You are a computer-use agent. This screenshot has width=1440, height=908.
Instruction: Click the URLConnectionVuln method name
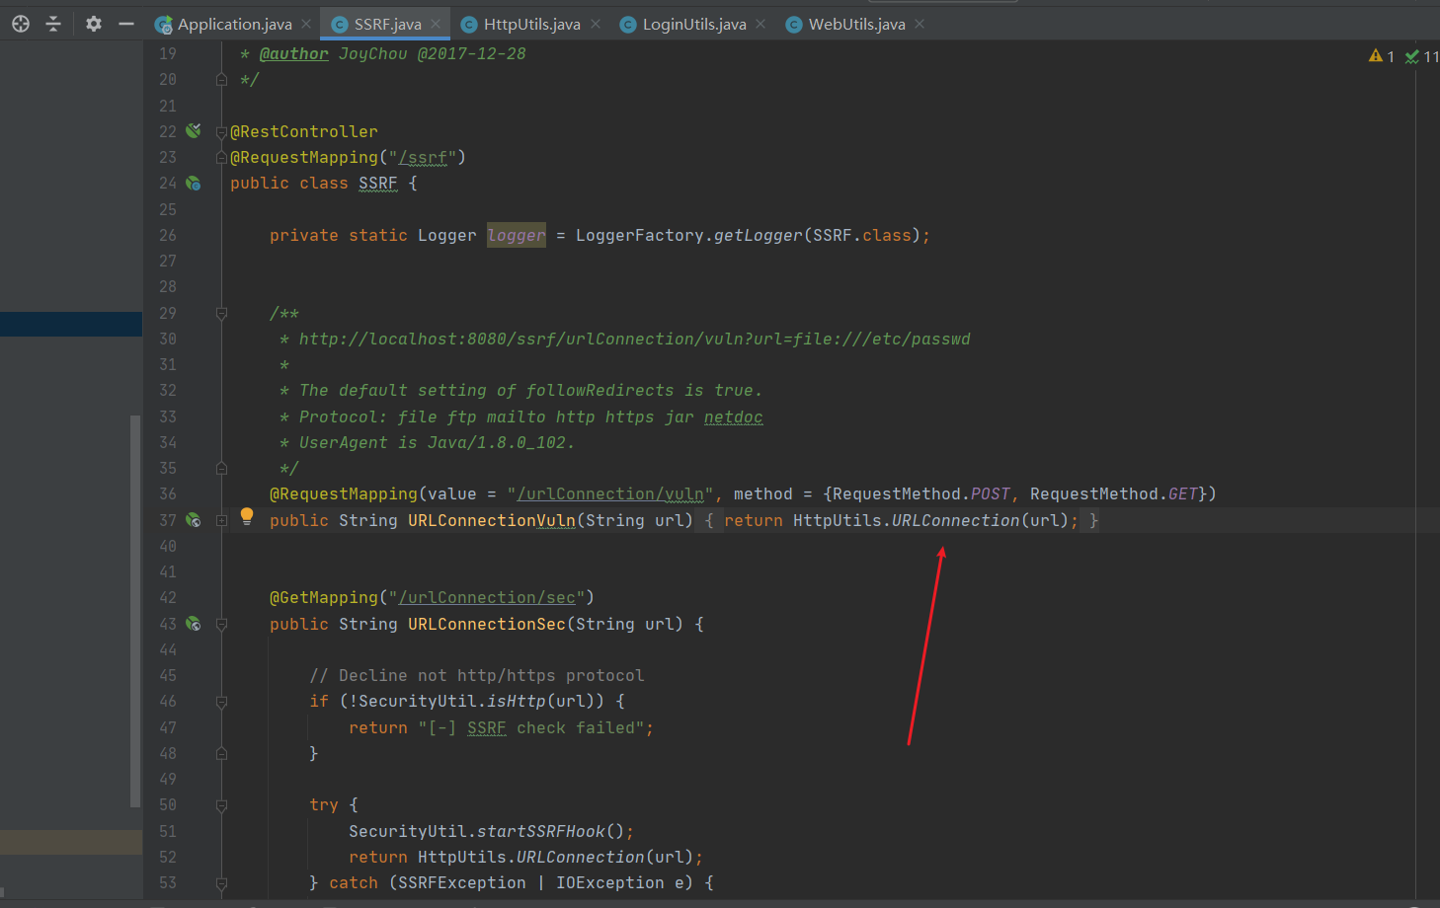coord(492,520)
